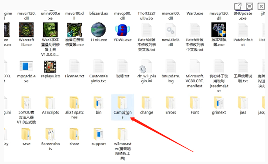The height and width of the screenshot is (164, 268).
Task: Select the Warcraft III.exe orc icon
Action: point(26,30)
